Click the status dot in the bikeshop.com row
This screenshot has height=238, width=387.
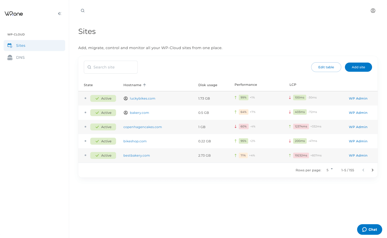pyautogui.click(x=86, y=141)
